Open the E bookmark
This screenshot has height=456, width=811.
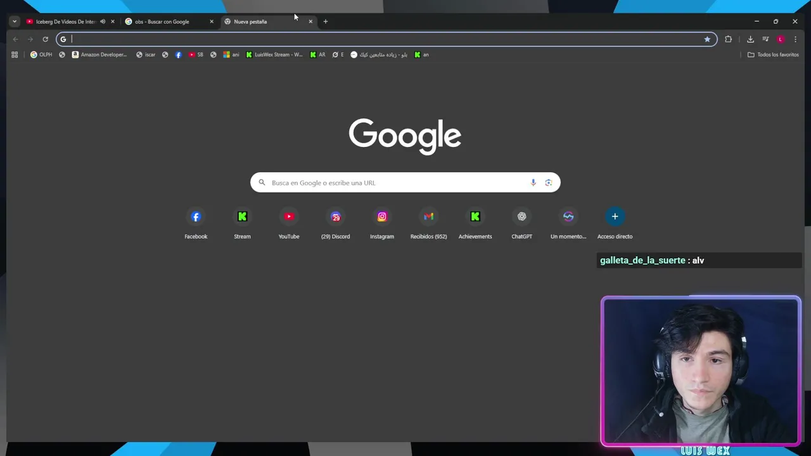pyautogui.click(x=338, y=54)
